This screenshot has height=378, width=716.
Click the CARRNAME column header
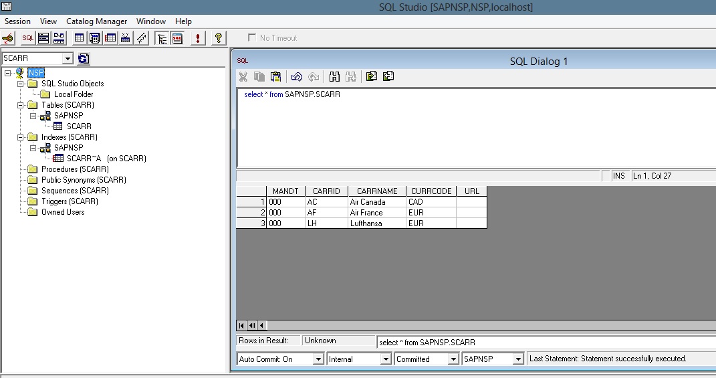pos(377,191)
